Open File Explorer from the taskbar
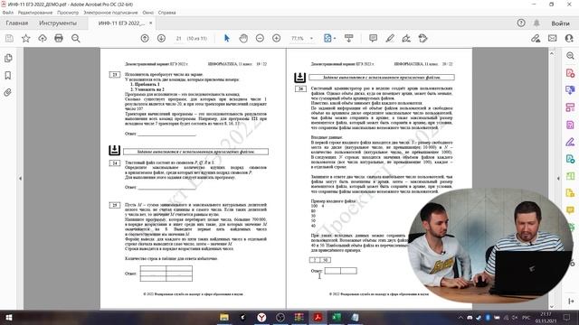579x325 pixels. coord(224,317)
